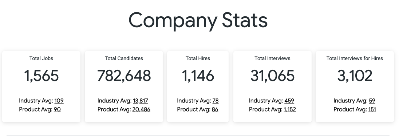The image size is (407, 138).
Task: Select the 3,102 Interviews for Hires figure
Action: (x=355, y=76)
